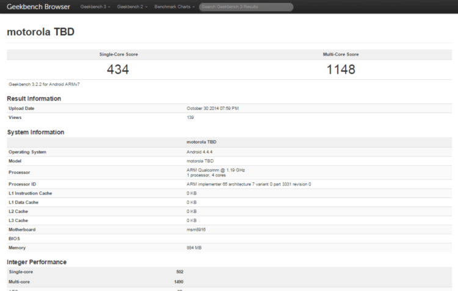The height and width of the screenshot is (291, 458).
Task: Expand the Geekbench 2 dropdown menu
Action: tap(131, 7)
